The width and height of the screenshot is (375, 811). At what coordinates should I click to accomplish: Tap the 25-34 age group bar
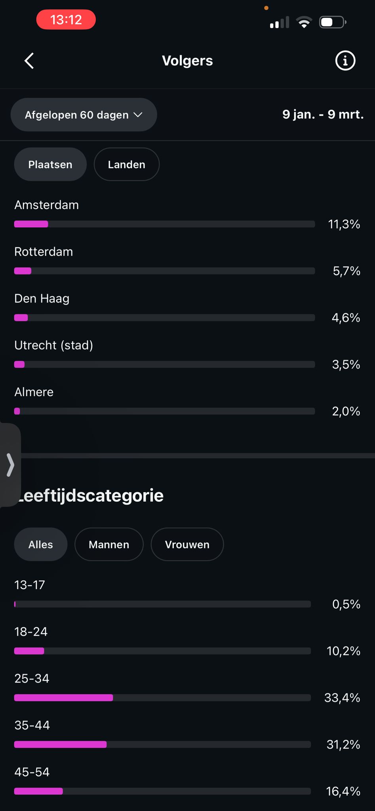pos(162,698)
